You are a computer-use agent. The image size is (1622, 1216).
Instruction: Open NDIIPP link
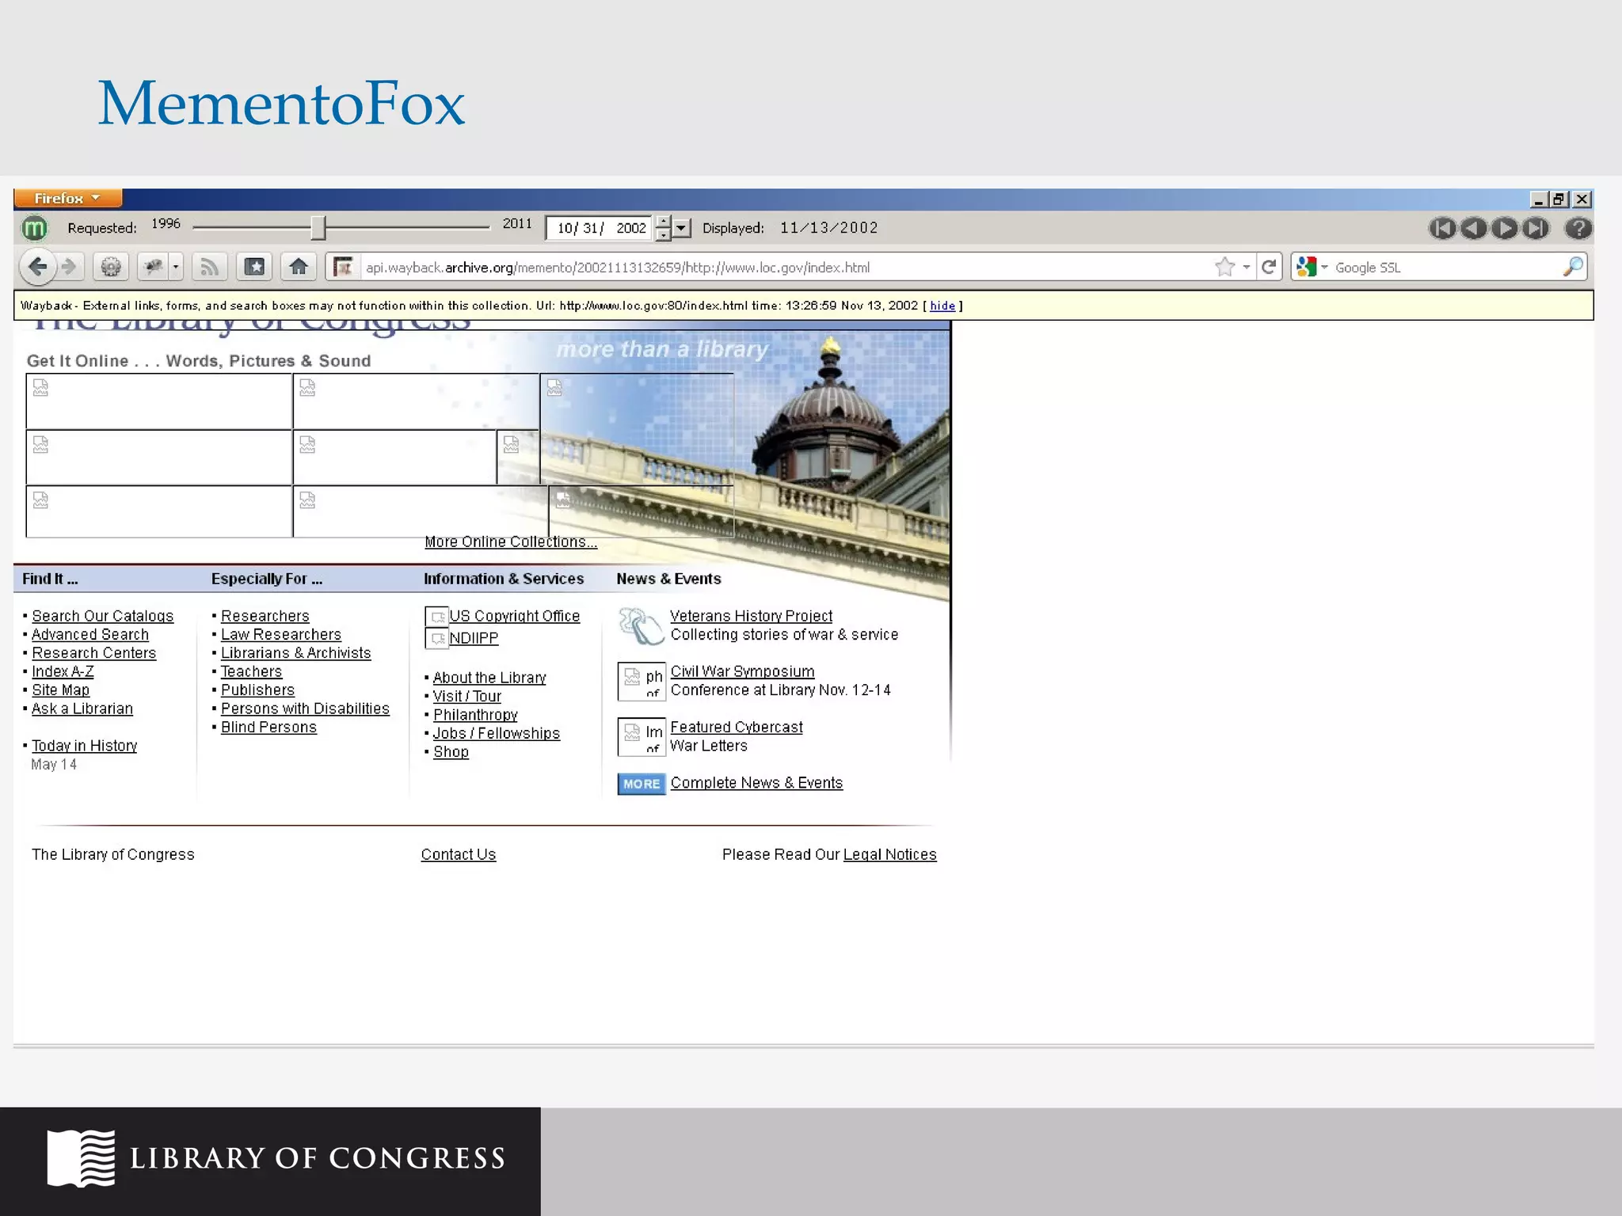pyautogui.click(x=474, y=638)
